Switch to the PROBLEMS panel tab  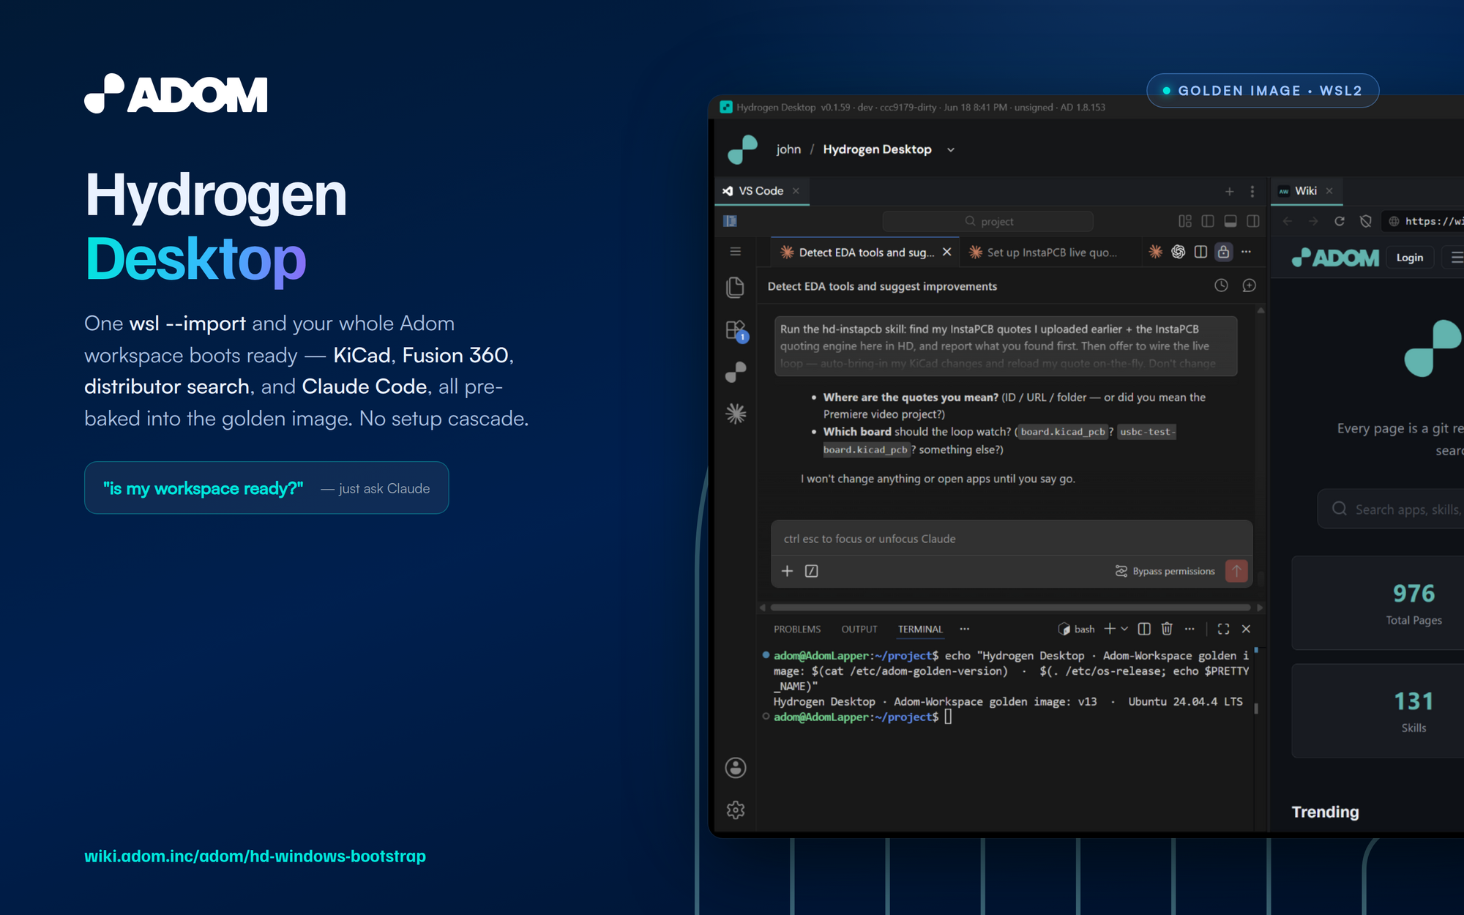tap(797, 630)
